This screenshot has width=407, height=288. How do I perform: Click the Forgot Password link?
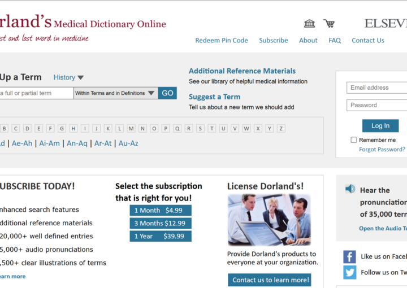point(382,149)
